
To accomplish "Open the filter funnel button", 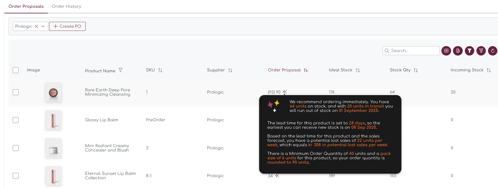I will (x=469, y=51).
